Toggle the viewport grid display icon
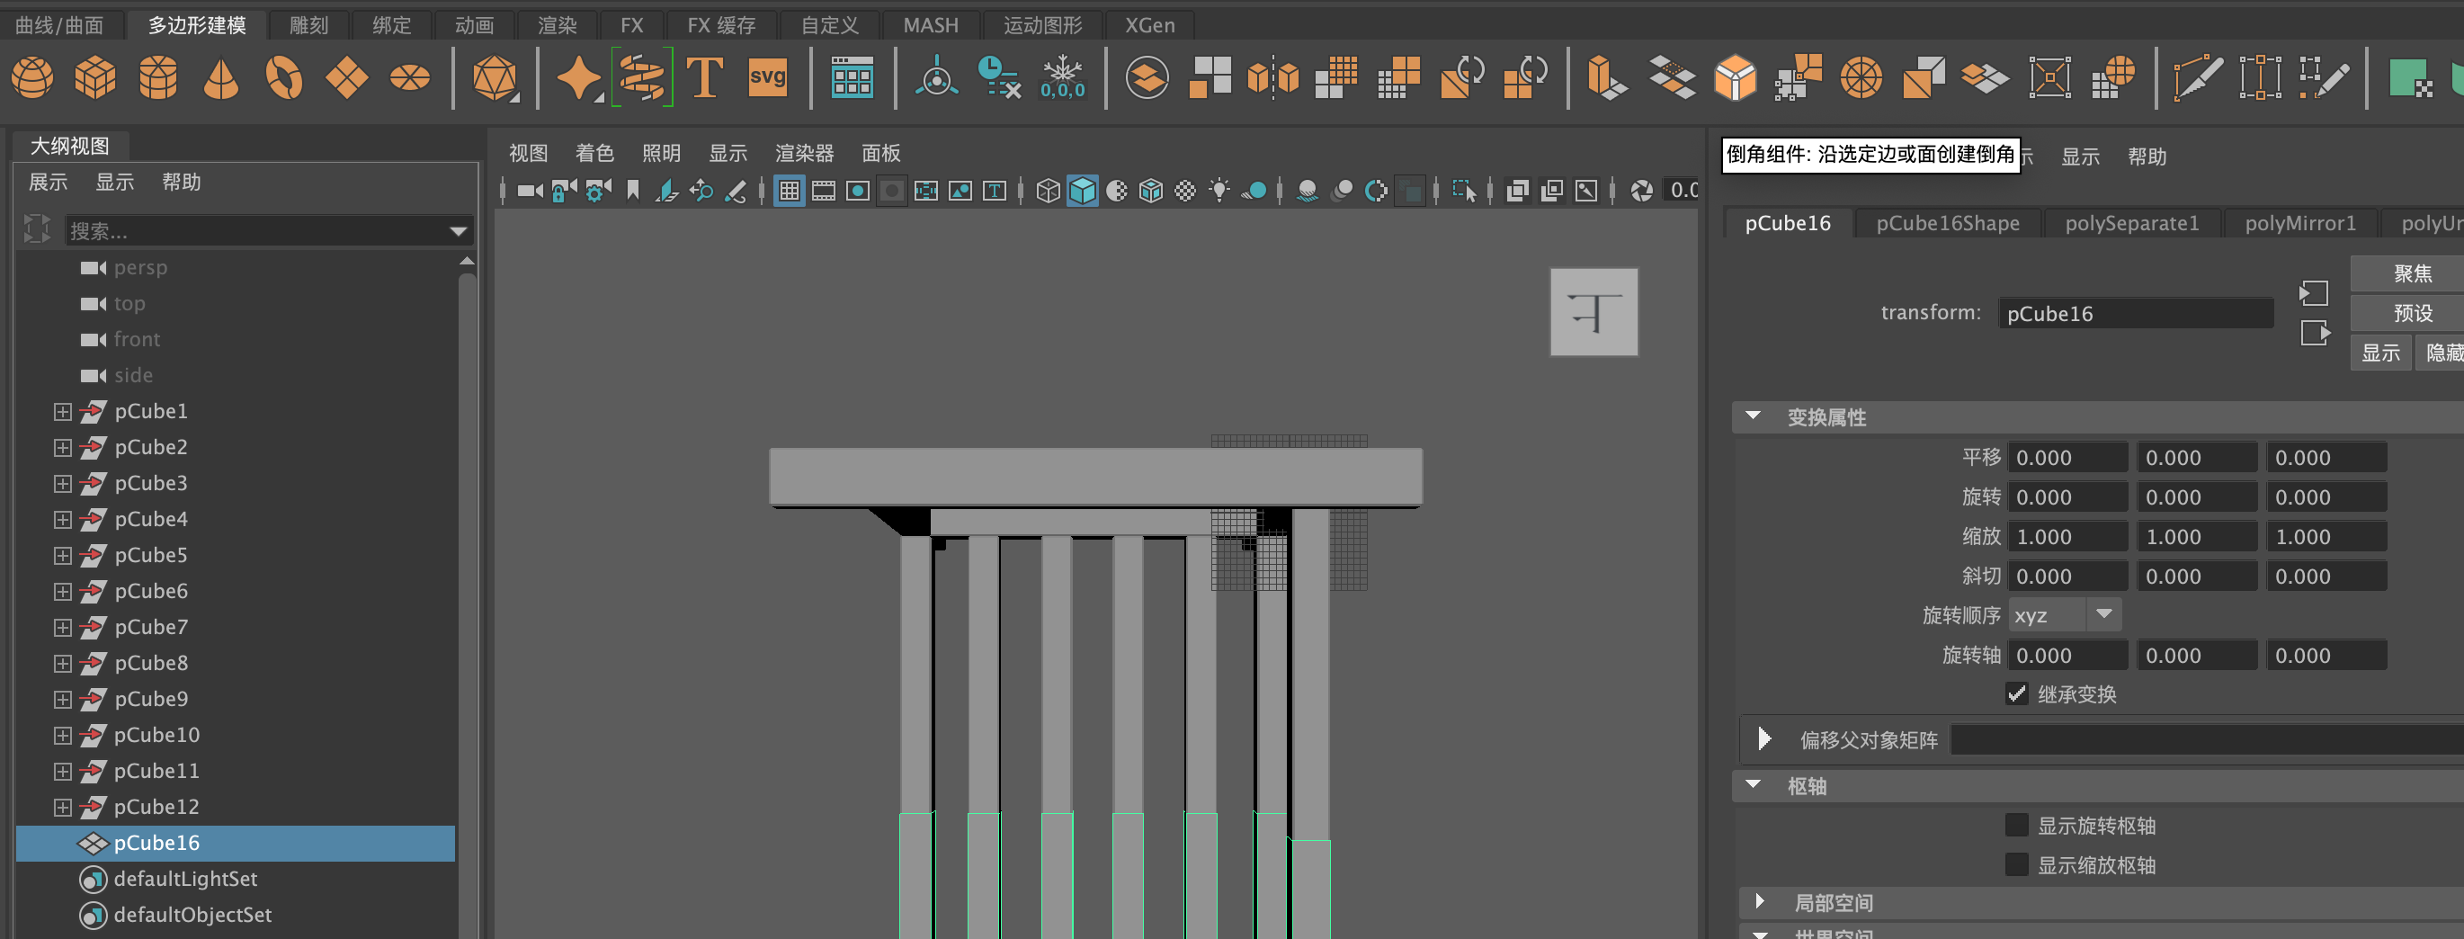 click(x=788, y=192)
